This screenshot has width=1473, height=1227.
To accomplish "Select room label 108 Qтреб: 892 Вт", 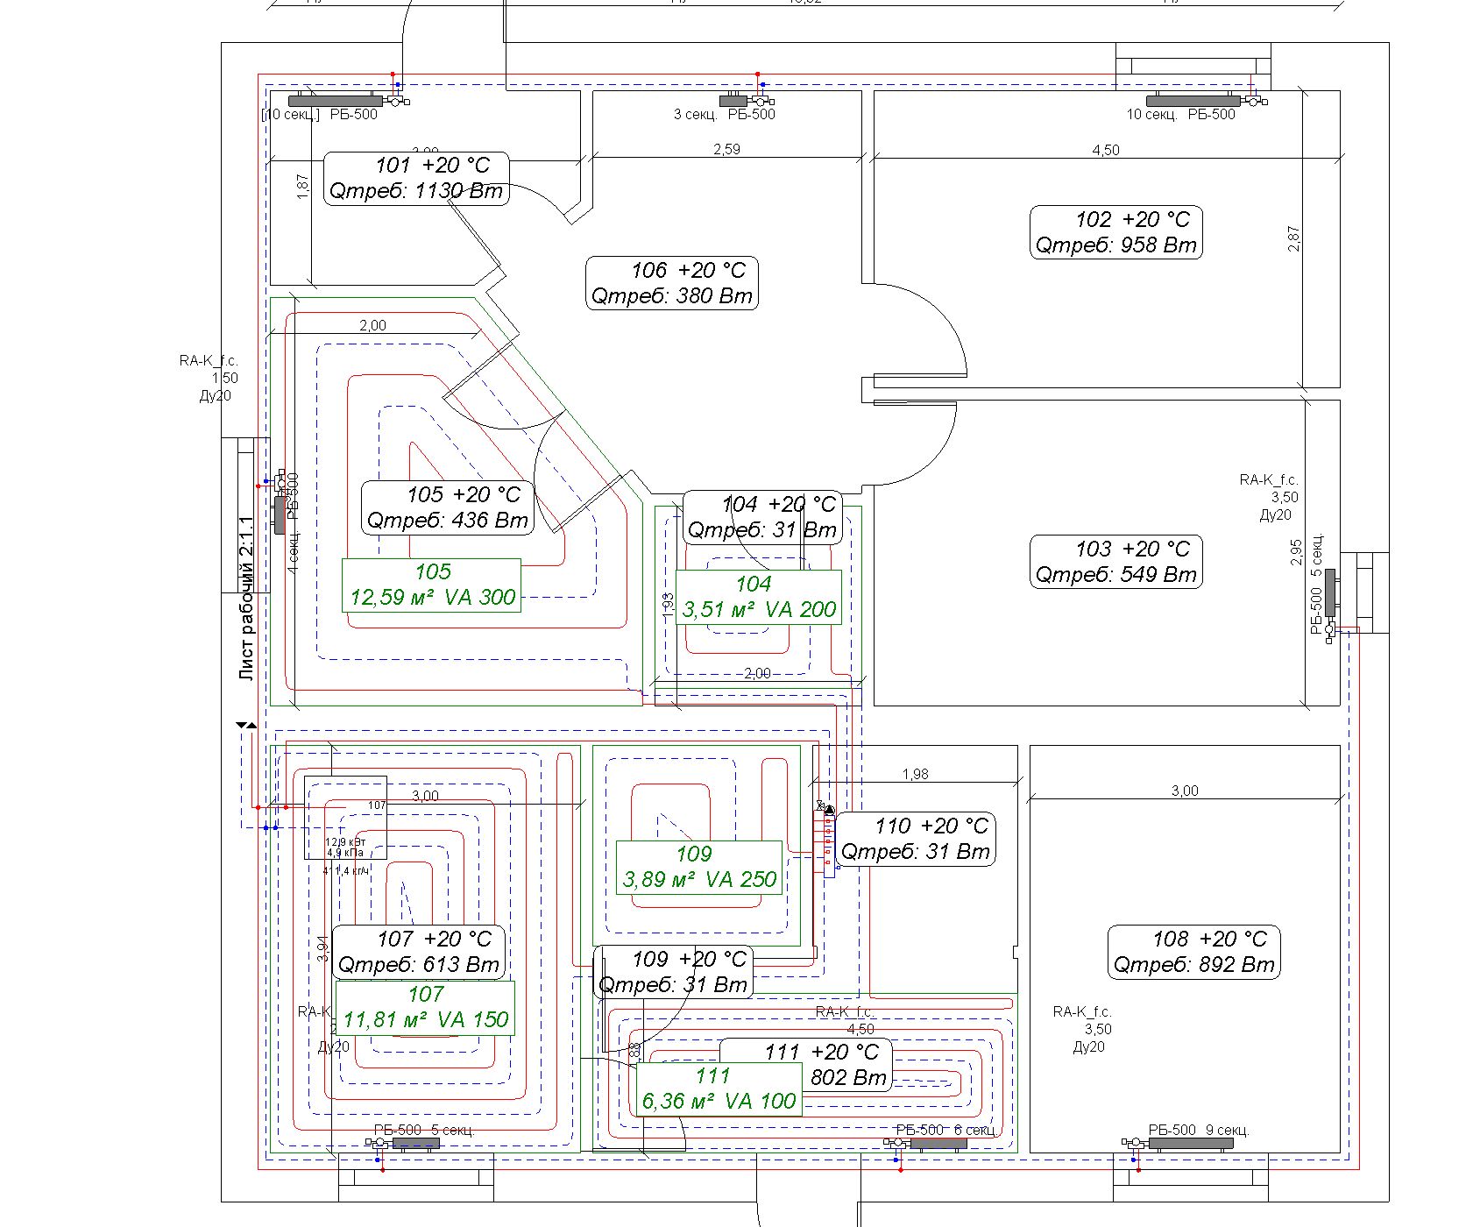I will point(1194,952).
